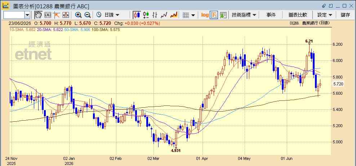Click the current price tag 5.720

coord(338,84)
